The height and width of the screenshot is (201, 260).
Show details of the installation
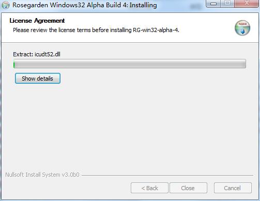click(x=38, y=79)
